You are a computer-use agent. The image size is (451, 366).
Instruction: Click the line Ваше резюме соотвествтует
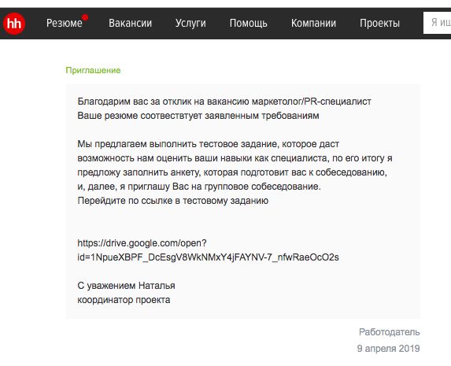198,116
